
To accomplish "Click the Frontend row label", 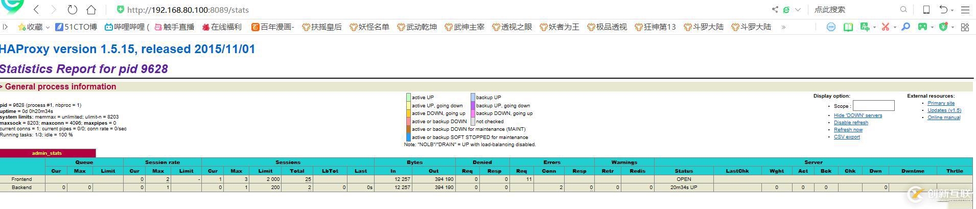I will click(x=22, y=179).
